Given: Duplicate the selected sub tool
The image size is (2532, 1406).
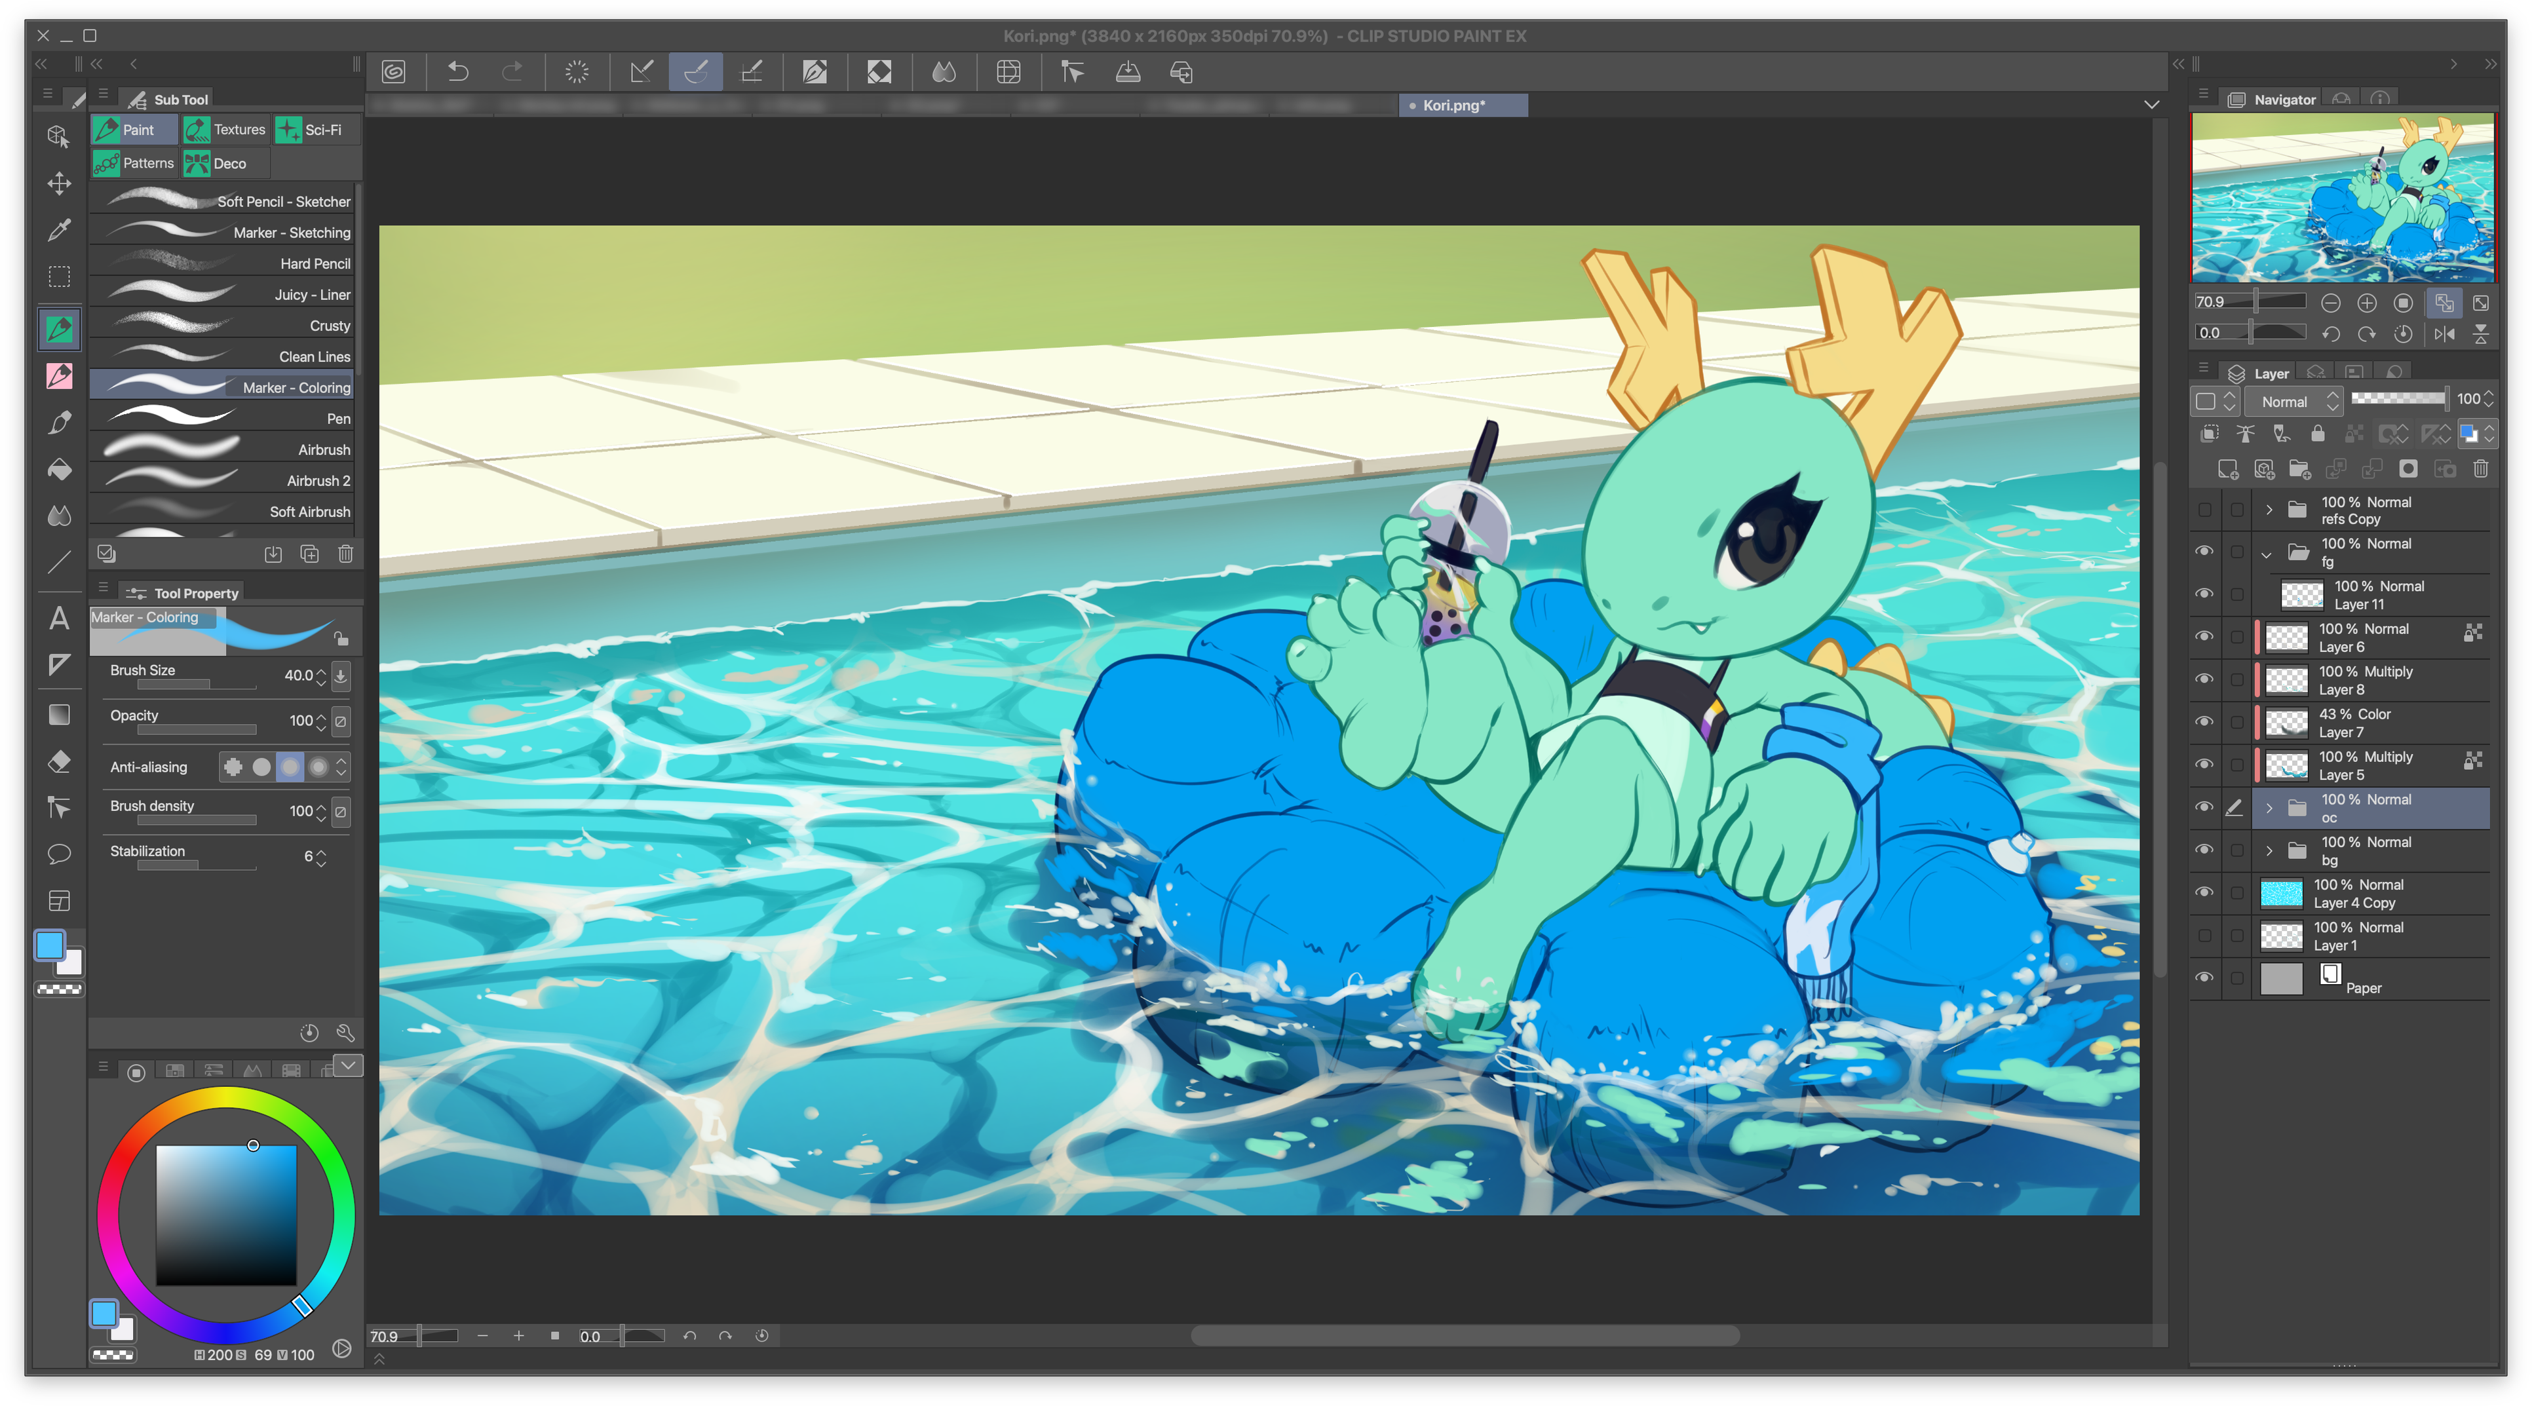Looking at the screenshot, I should [x=309, y=554].
